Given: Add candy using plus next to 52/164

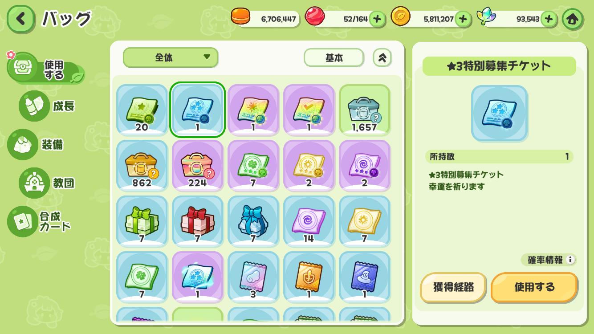Looking at the screenshot, I should pyautogui.click(x=377, y=19).
